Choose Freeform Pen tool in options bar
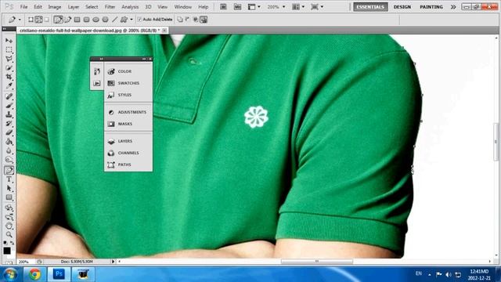 click(x=68, y=20)
